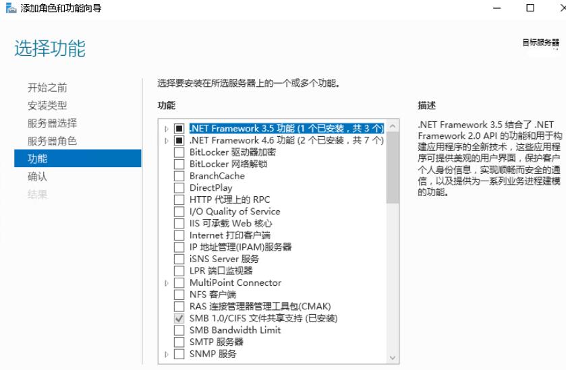Screen dimensions: 566x370
Task: Check HTTP 代理上的 RPC checkbox
Action: point(179,200)
